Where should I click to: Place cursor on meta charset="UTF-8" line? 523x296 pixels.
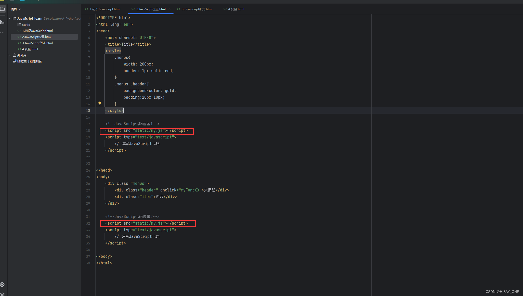[x=130, y=37]
